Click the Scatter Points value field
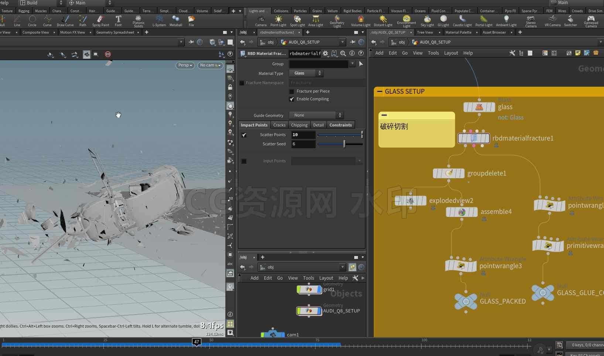 coord(303,135)
